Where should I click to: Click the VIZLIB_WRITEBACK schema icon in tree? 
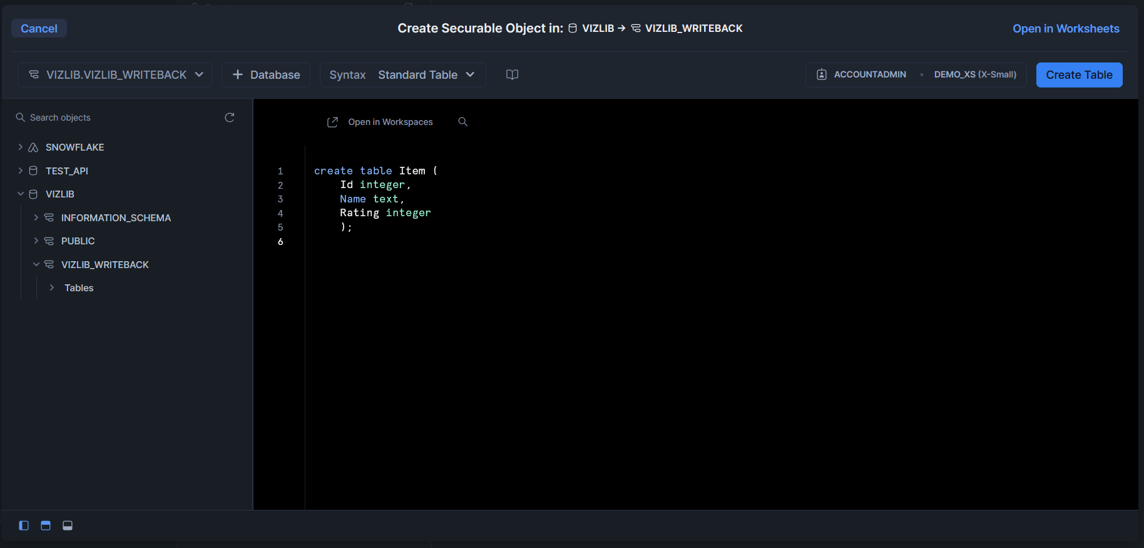pyautogui.click(x=49, y=264)
